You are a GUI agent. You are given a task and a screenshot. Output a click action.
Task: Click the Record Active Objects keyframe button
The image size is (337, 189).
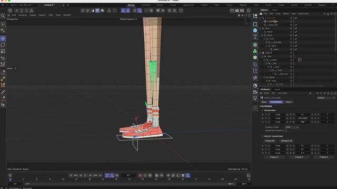[x=140, y=175]
